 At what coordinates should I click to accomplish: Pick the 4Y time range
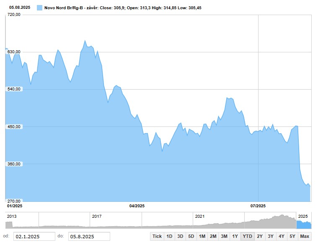(x=282, y=236)
